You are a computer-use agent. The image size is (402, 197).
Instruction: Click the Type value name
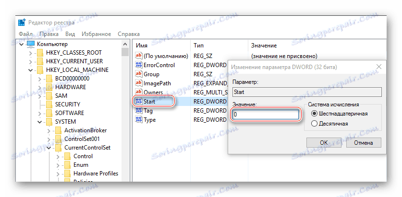(x=150, y=120)
